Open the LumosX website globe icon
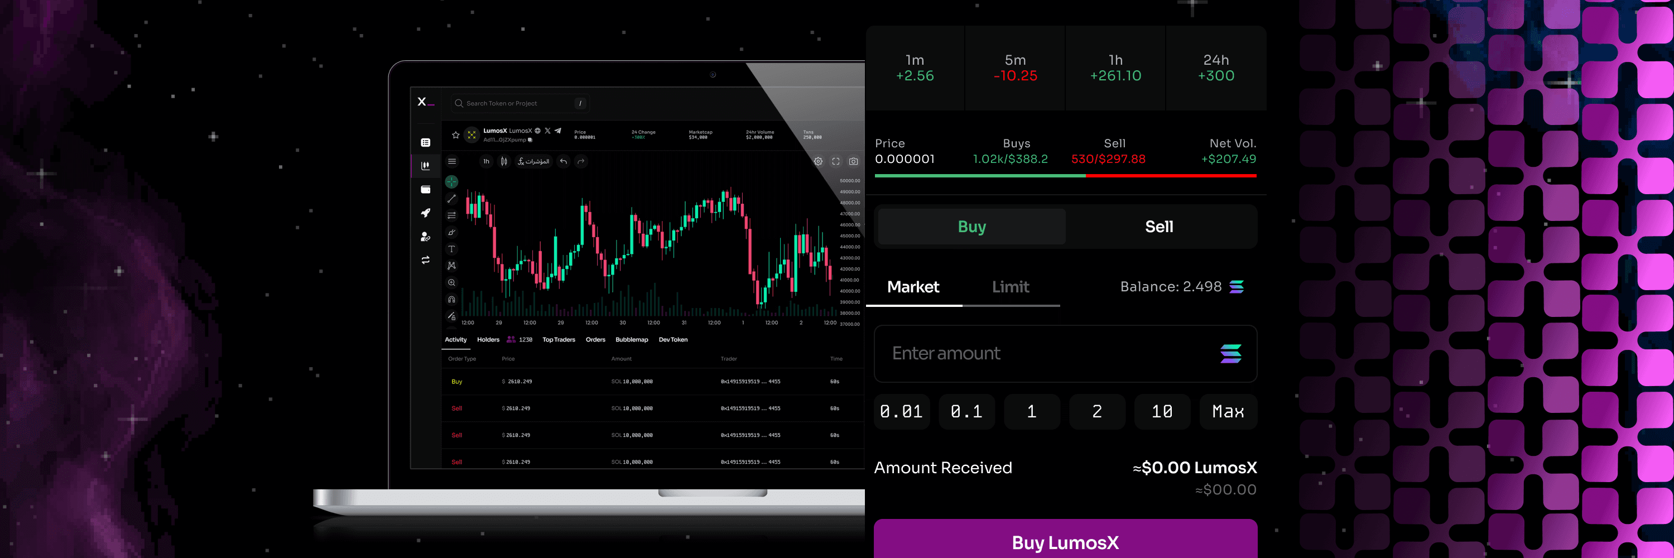Viewport: 1674px width, 558px height. [537, 131]
